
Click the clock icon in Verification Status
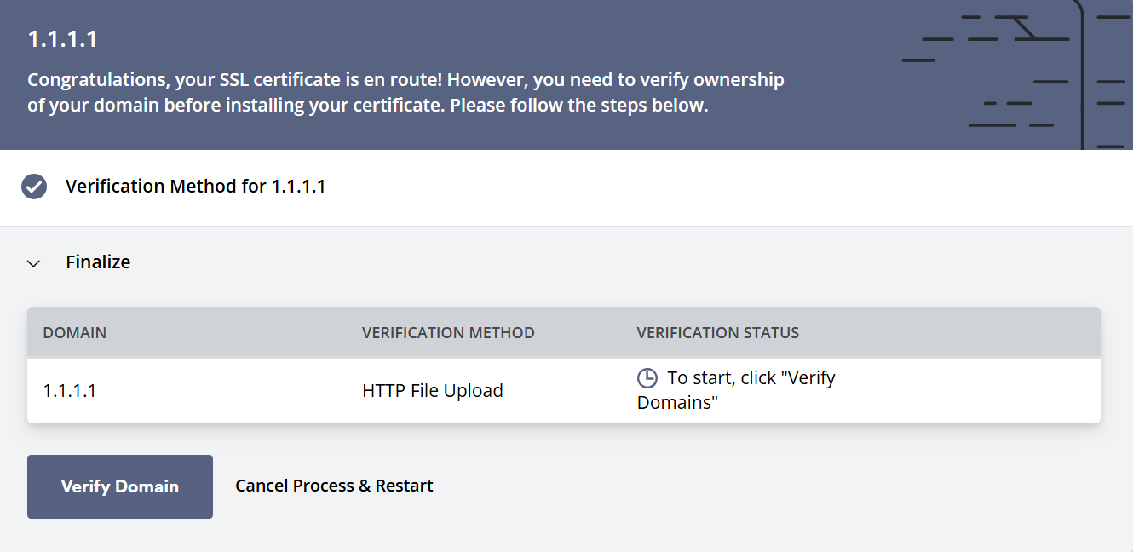(x=647, y=378)
